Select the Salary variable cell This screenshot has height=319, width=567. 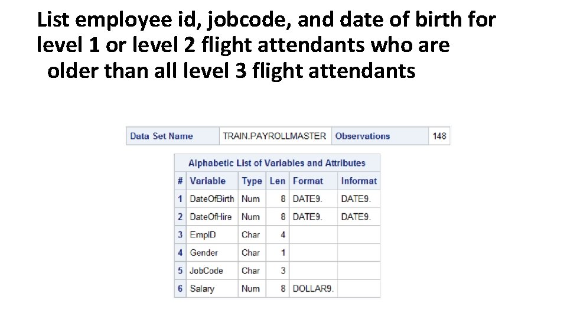pos(212,289)
